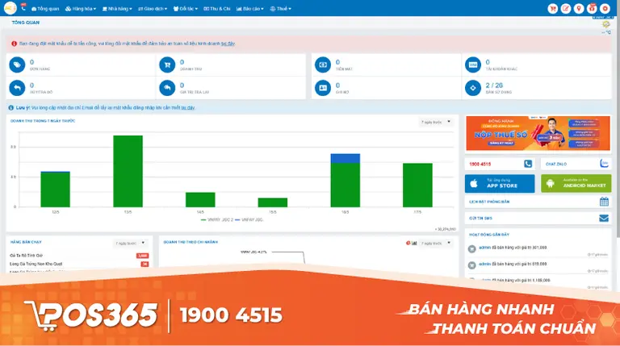Open the Gửi tin SMS panel

tap(538, 218)
